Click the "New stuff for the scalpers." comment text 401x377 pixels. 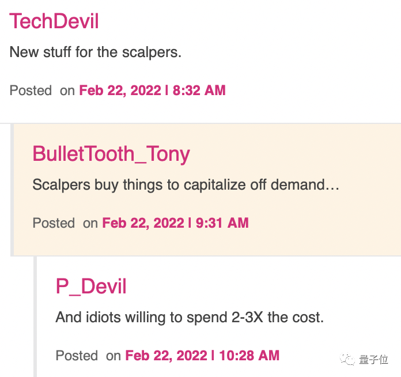tap(96, 52)
